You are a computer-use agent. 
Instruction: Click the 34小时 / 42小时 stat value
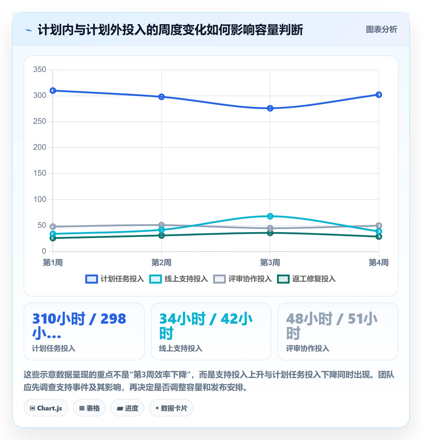coord(206,326)
